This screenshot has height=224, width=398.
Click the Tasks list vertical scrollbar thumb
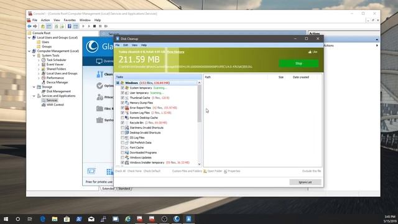click(x=199, y=103)
